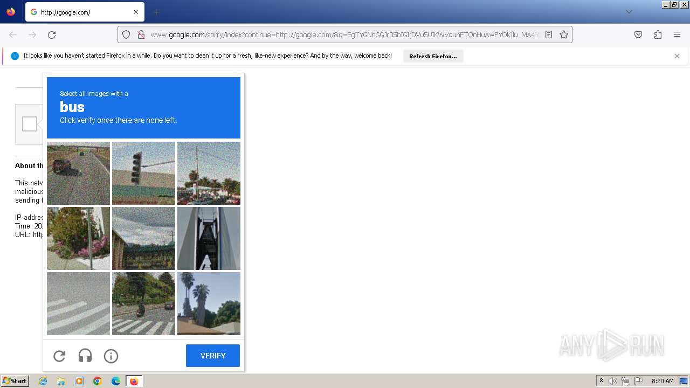Open the Extensions menu

[658, 34]
